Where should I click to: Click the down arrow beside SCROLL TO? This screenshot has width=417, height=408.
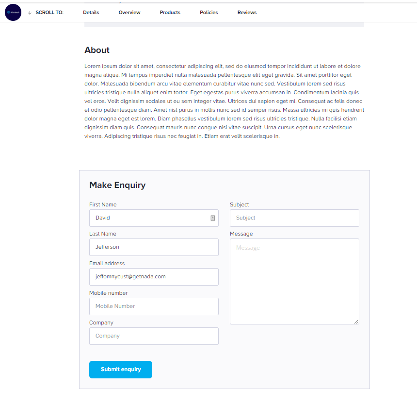point(30,13)
